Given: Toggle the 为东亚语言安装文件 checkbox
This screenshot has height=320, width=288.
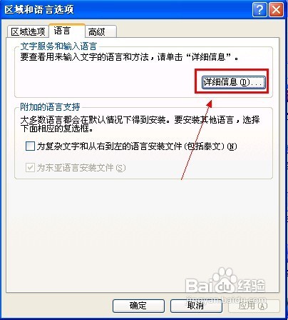Looking at the screenshot, I should [30, 168].
